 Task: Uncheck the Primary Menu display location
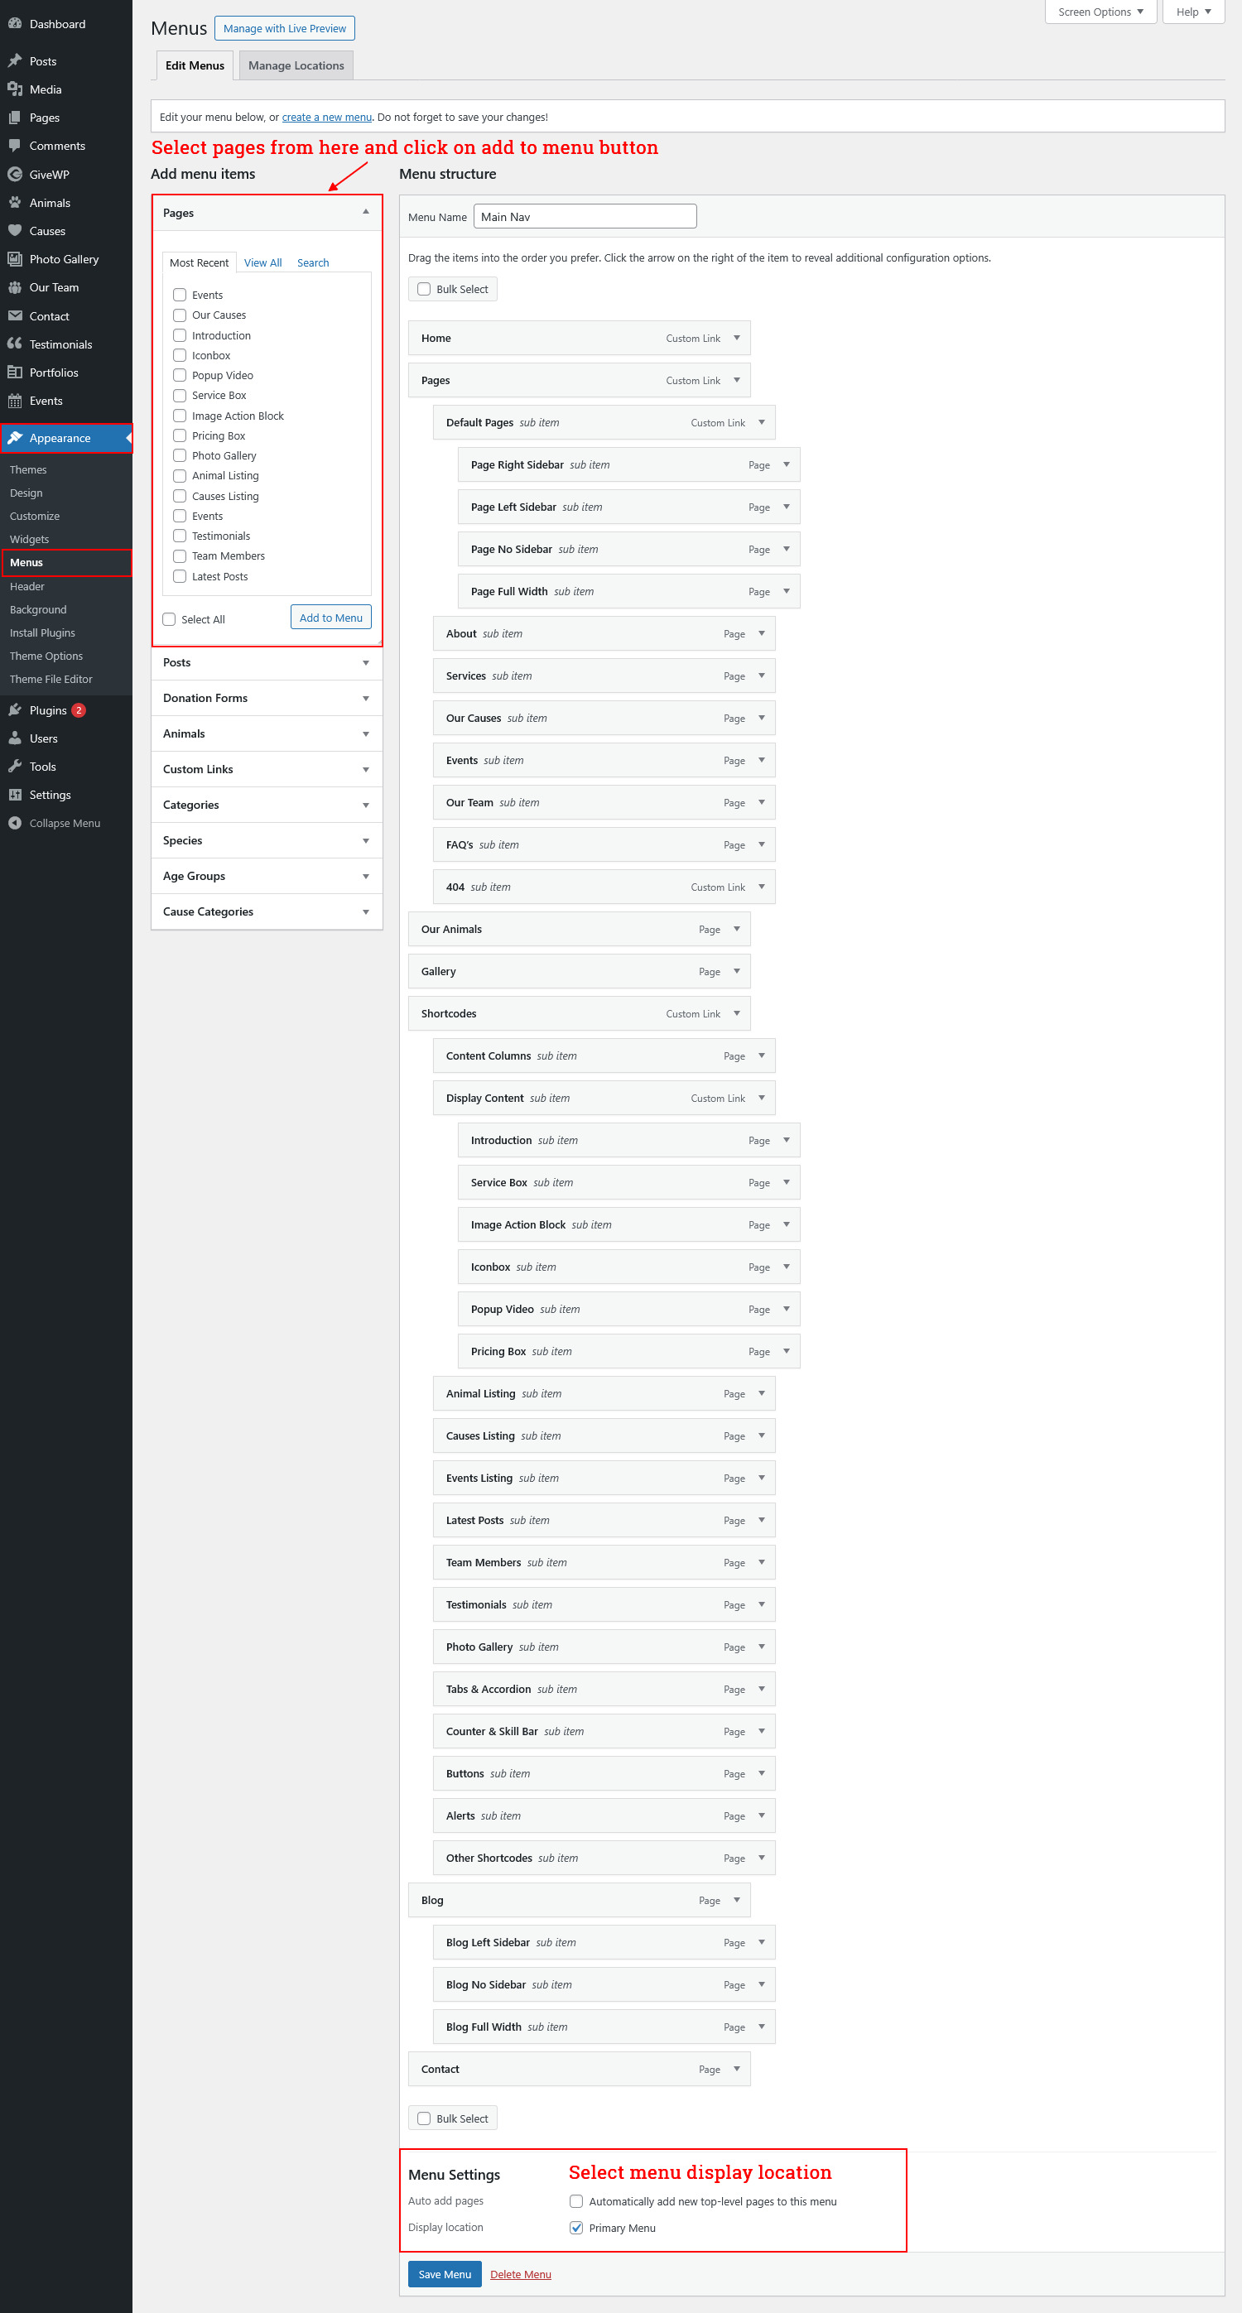tap(576, 2228)
